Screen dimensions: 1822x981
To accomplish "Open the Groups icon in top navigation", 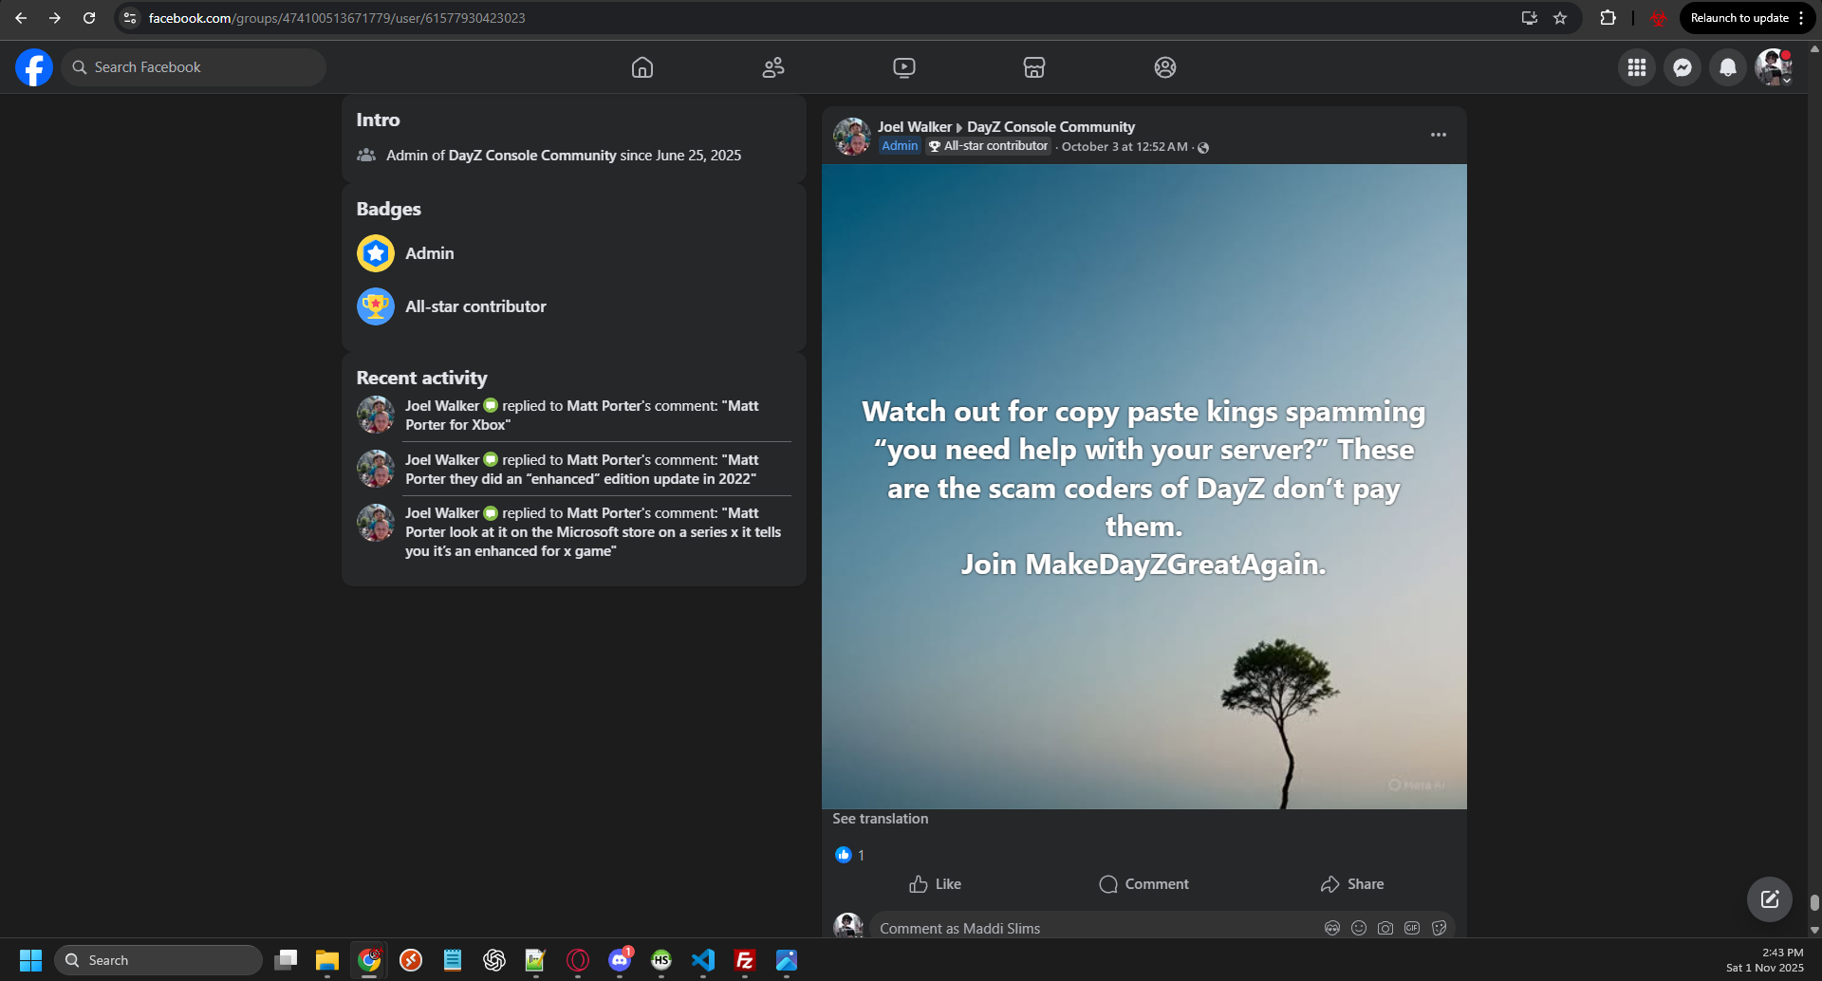I will tap(1165, 67).
